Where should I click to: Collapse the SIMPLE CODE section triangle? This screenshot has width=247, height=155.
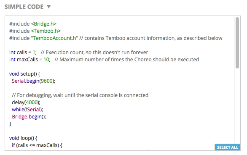[x=48, y=7]
